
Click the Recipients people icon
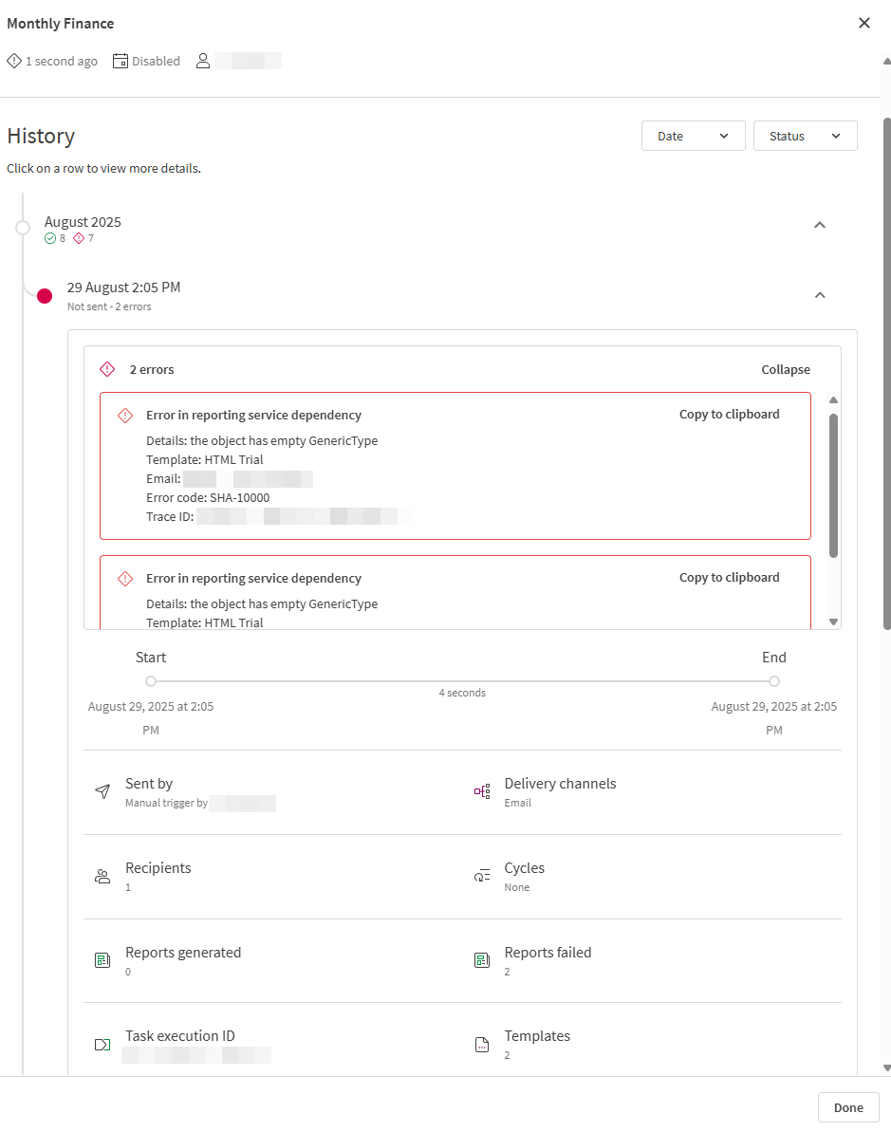click(x=102, y=875)
